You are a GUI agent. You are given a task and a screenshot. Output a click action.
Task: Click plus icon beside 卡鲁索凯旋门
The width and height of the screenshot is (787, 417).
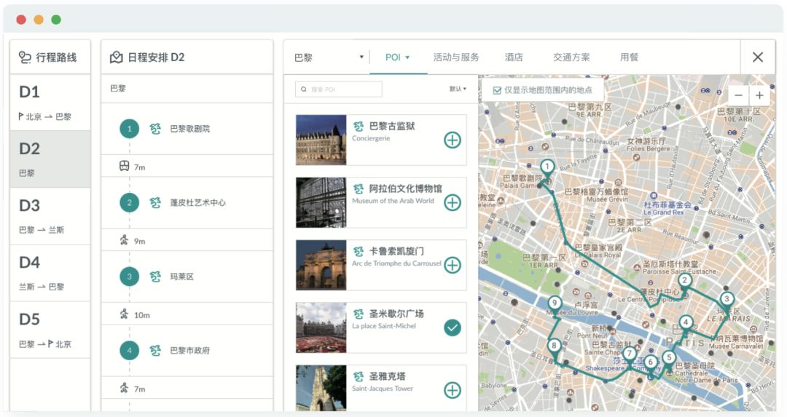[453, 265]
